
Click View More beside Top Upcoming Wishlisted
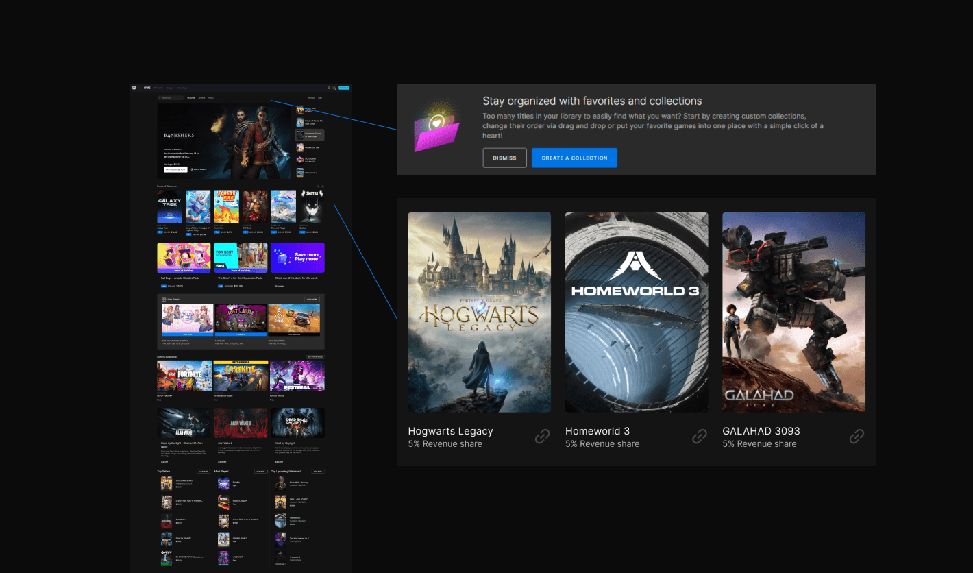pos(318,471)
